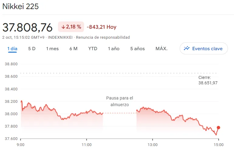Image resolution: width=234 pixels, height=153 pixels.
Task: Switch to the 1 año tab
Action: coord(114,49)
